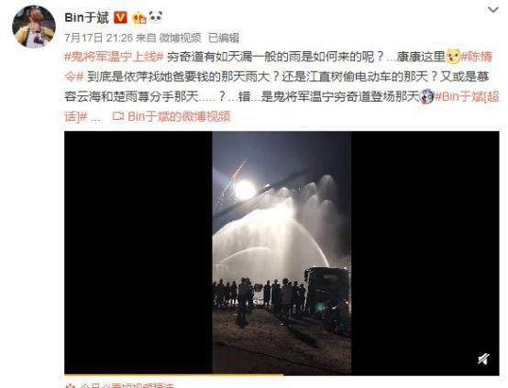Click the thumbs-up membership badge icon
The height and width of the screenshot is (388, 508).
139,17
